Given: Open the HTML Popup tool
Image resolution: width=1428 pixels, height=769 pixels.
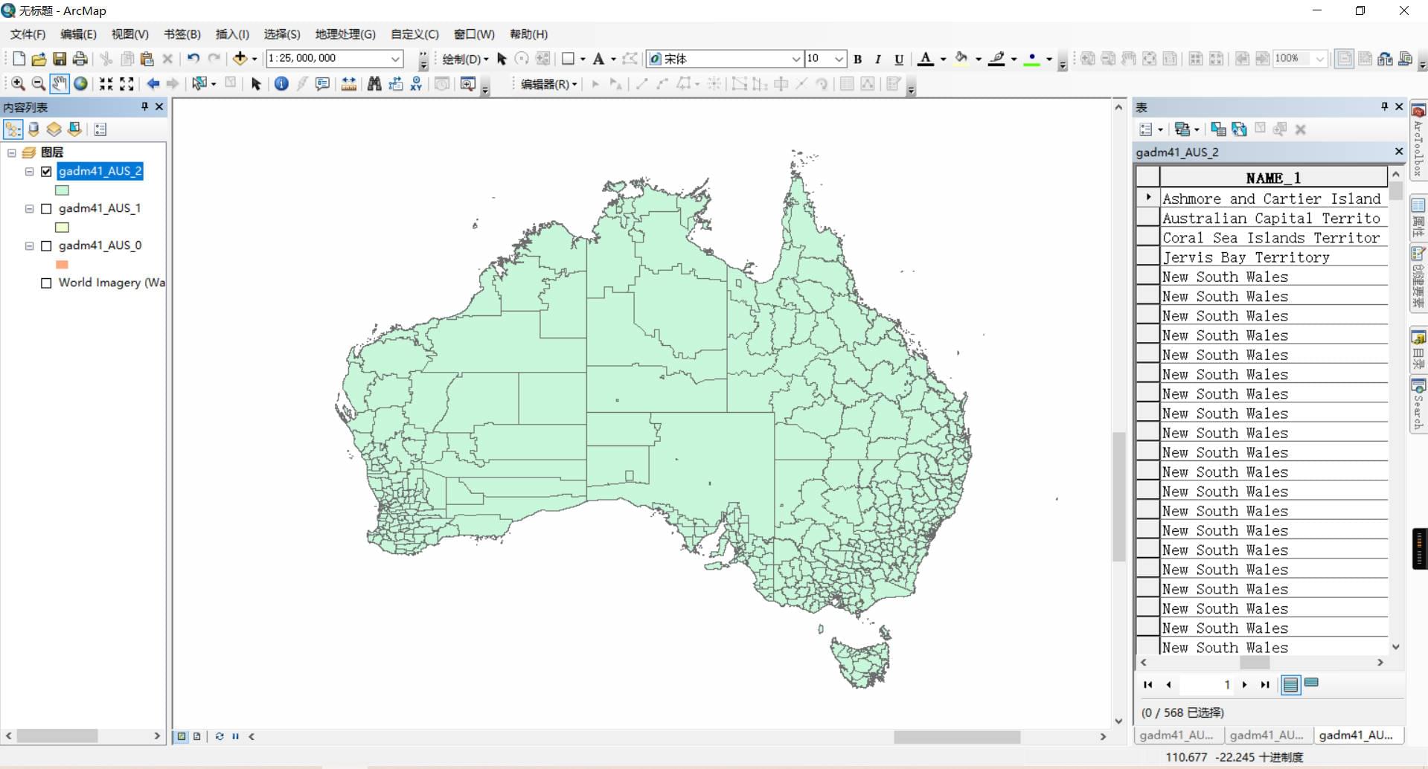Looking at the screenshot, I should point(322,84).
